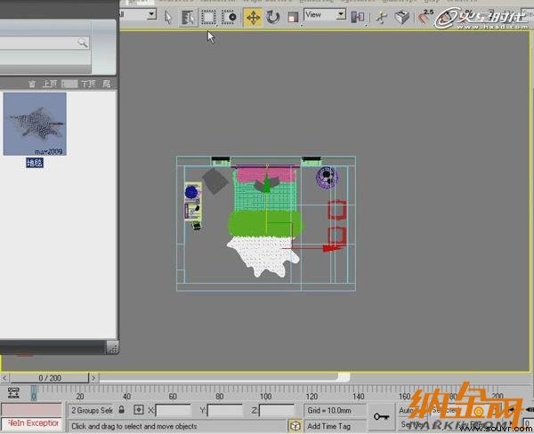This screenshot has height=434, width=534.
Task: Click frame 100 on the track bar
Action: 265,397
